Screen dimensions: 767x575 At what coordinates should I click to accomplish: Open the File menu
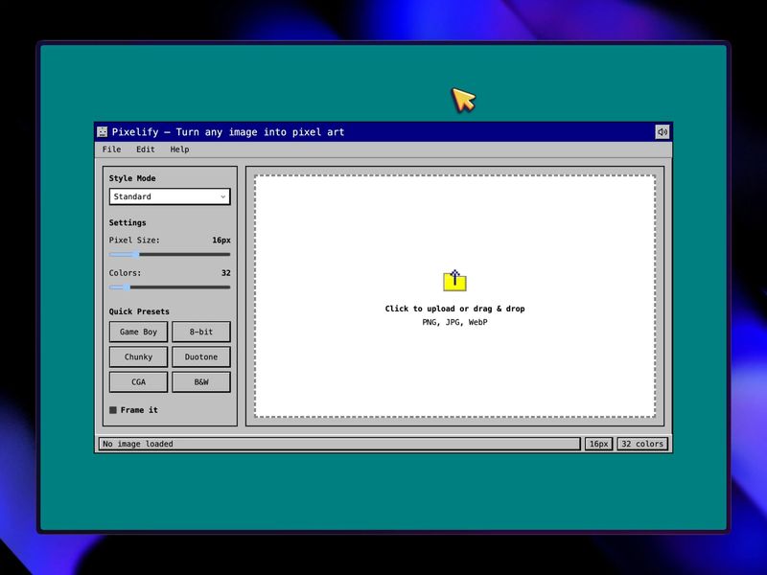tap(111, 149)
